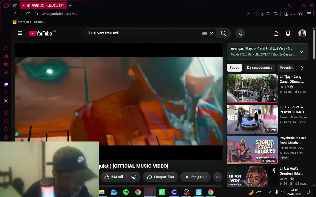Viewport: 316px width, 197px height.
Task: Open more actions three-dot menu
Action: (218, 177)
